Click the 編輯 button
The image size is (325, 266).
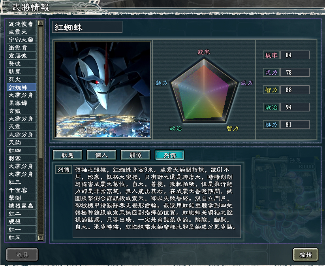[306, 255]
